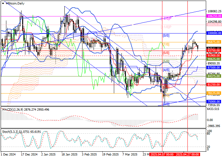
Task: Click the #Bitcoin,Daily chart title
Action: 14,3
